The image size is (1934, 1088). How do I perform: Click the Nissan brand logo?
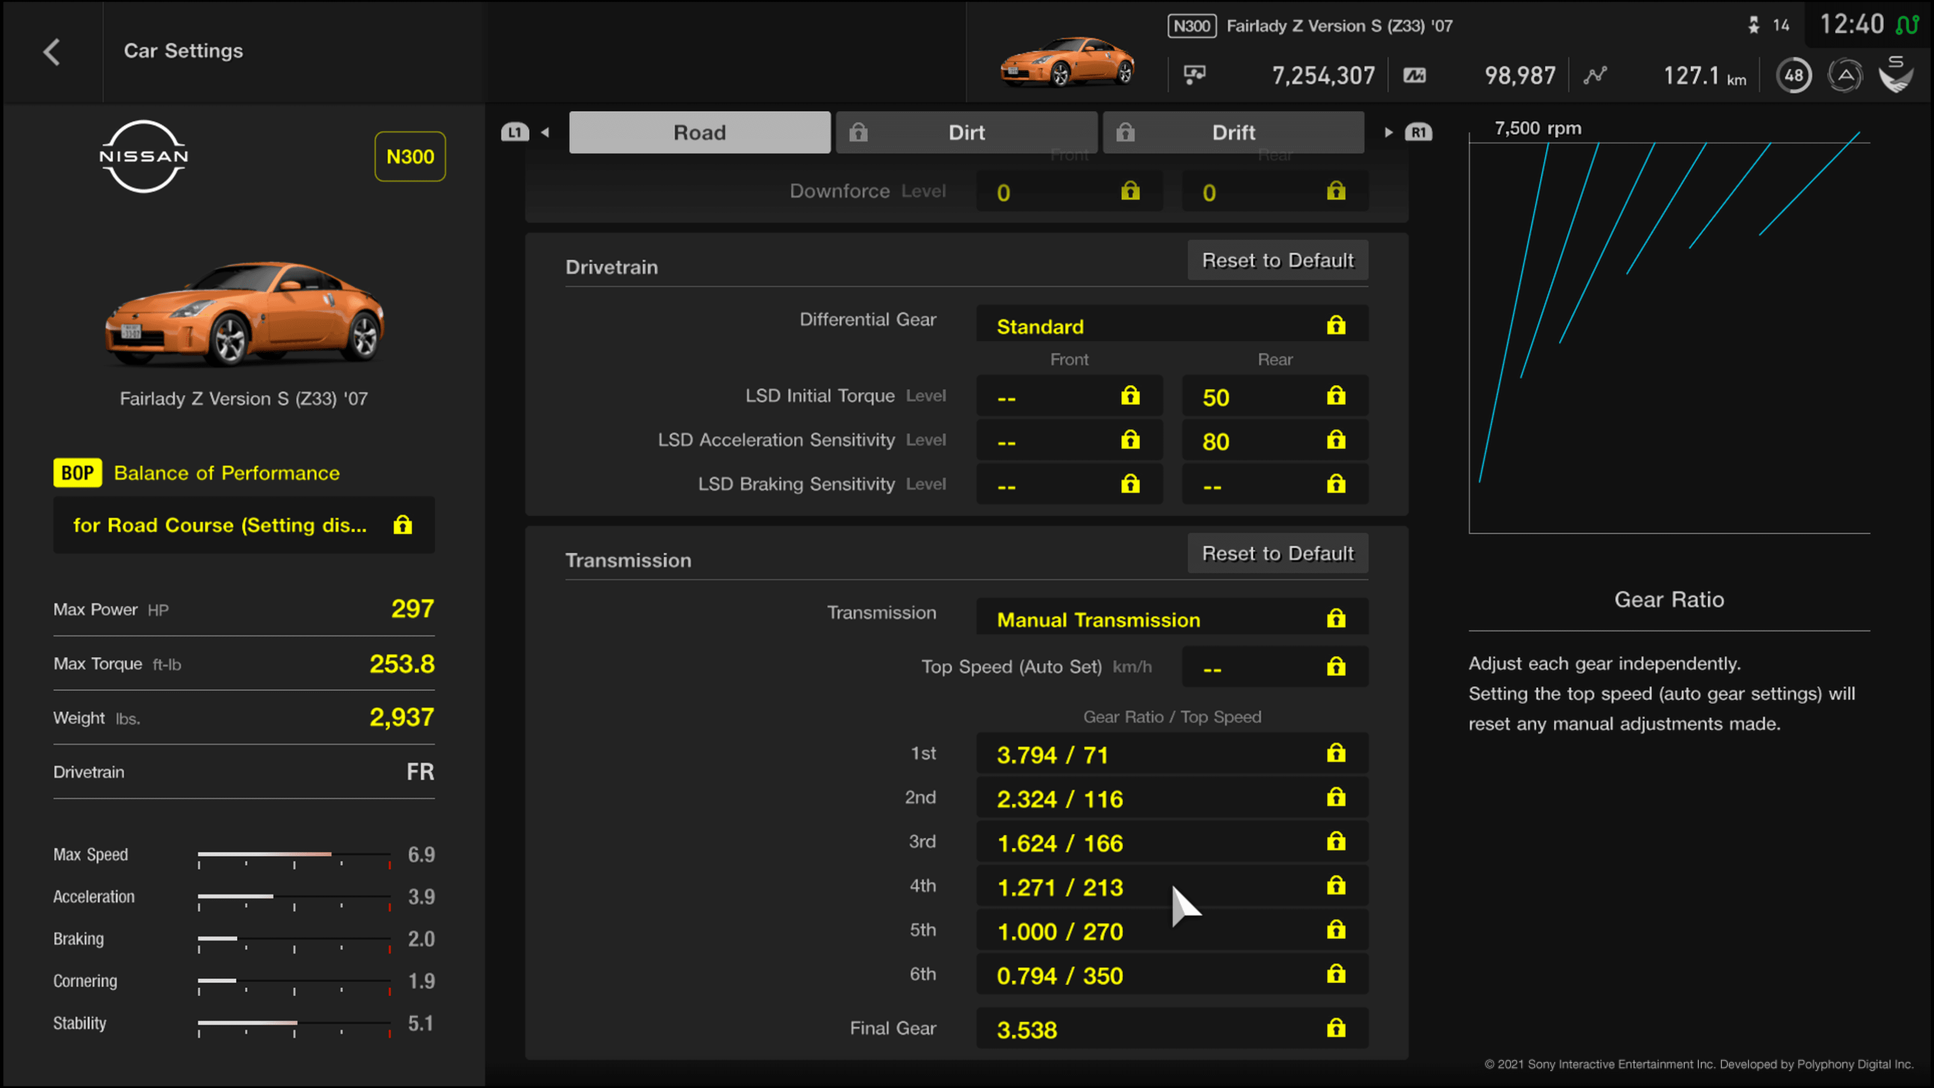coord(144,156)
